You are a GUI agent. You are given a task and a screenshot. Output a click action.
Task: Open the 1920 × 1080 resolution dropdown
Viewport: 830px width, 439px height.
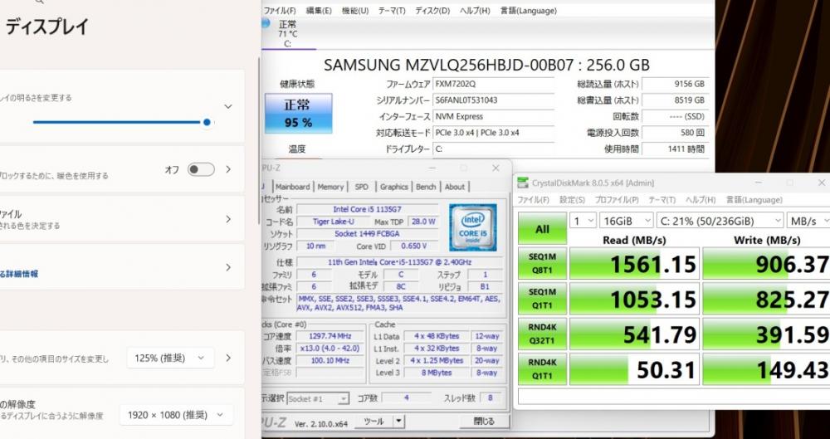[x=176, y=415]
